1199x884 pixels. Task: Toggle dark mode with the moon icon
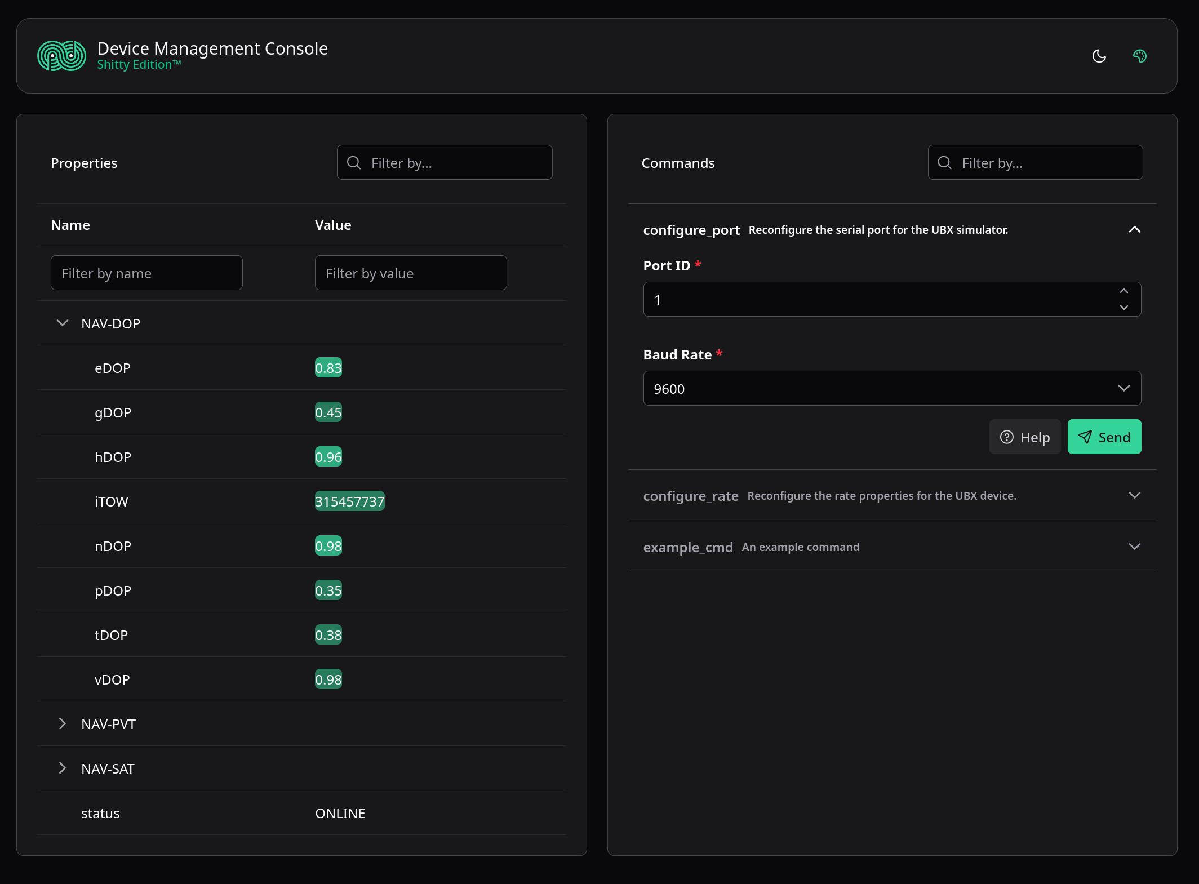1099,56
